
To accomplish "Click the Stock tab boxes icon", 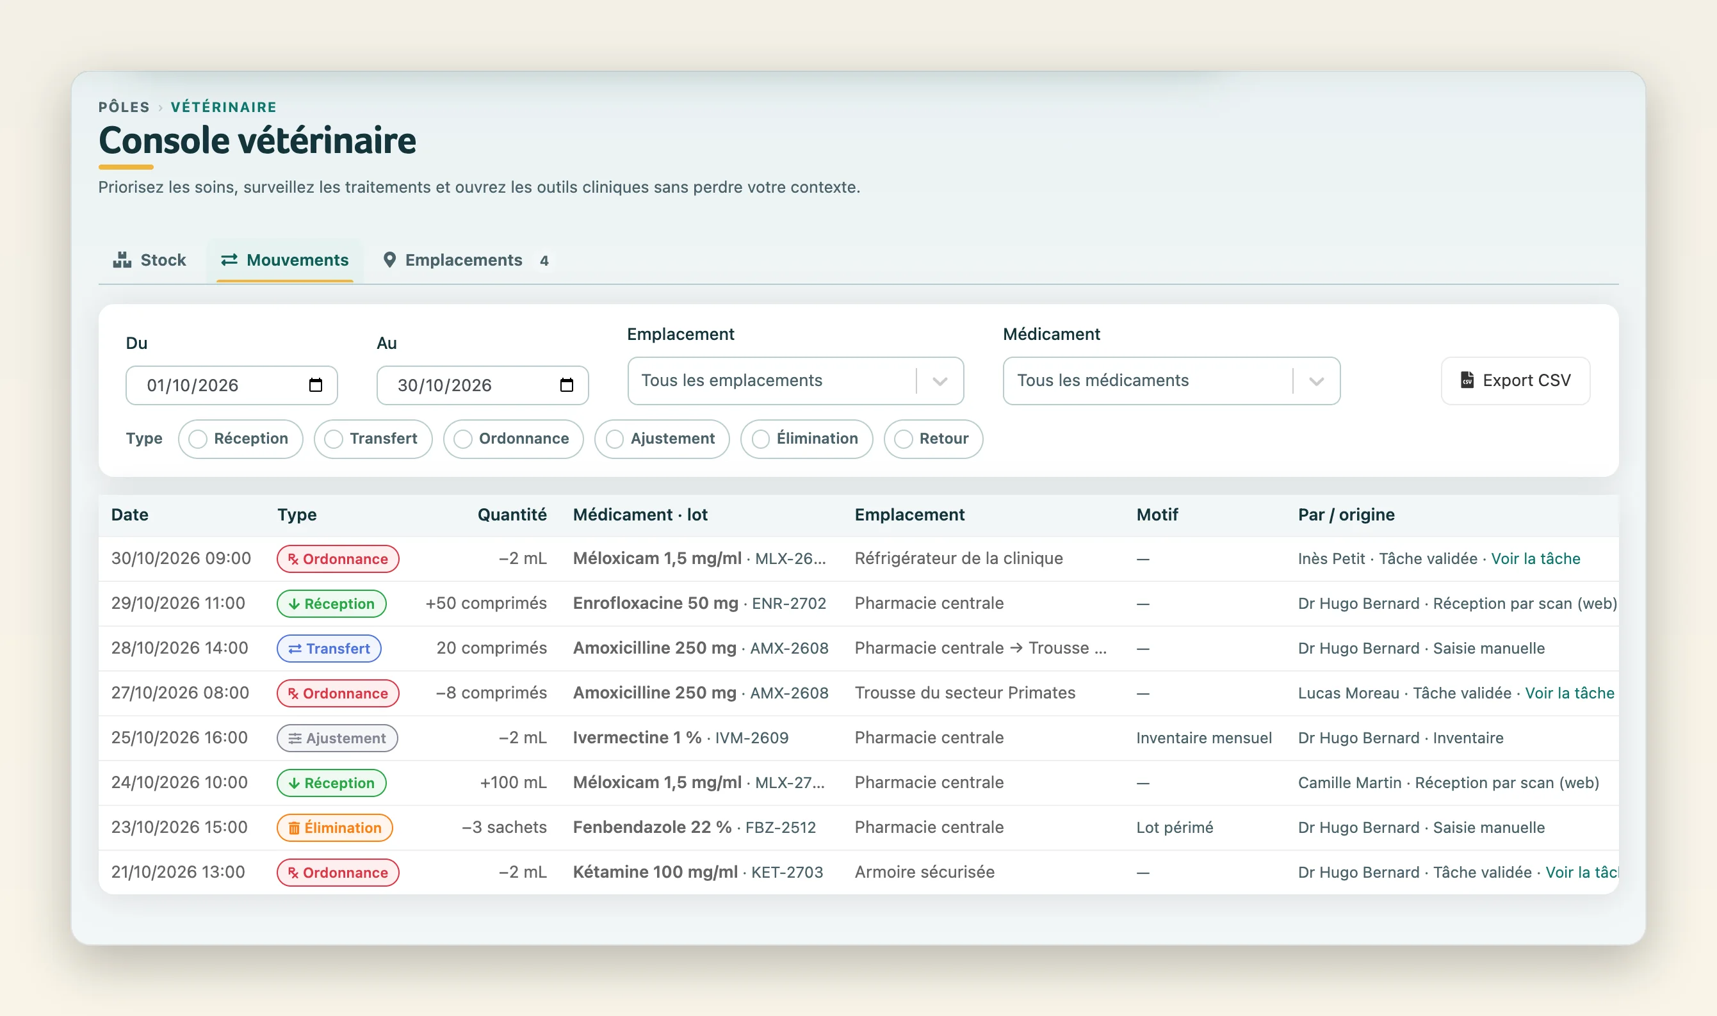I will coord(122,260).
